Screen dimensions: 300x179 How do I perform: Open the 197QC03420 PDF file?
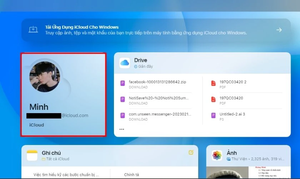[x=231, y=98]
